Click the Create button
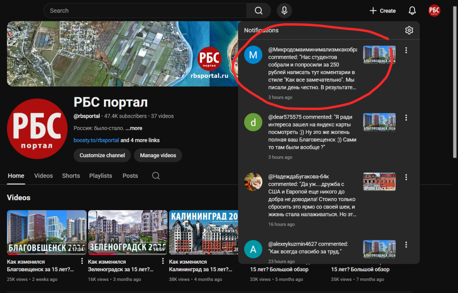Screen dimensions: 458x293 (383, 11)
